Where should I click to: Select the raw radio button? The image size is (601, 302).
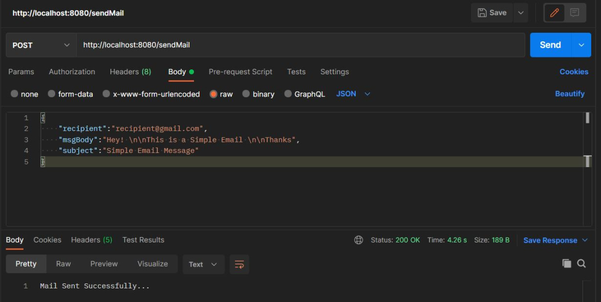[x=214, y=94]
